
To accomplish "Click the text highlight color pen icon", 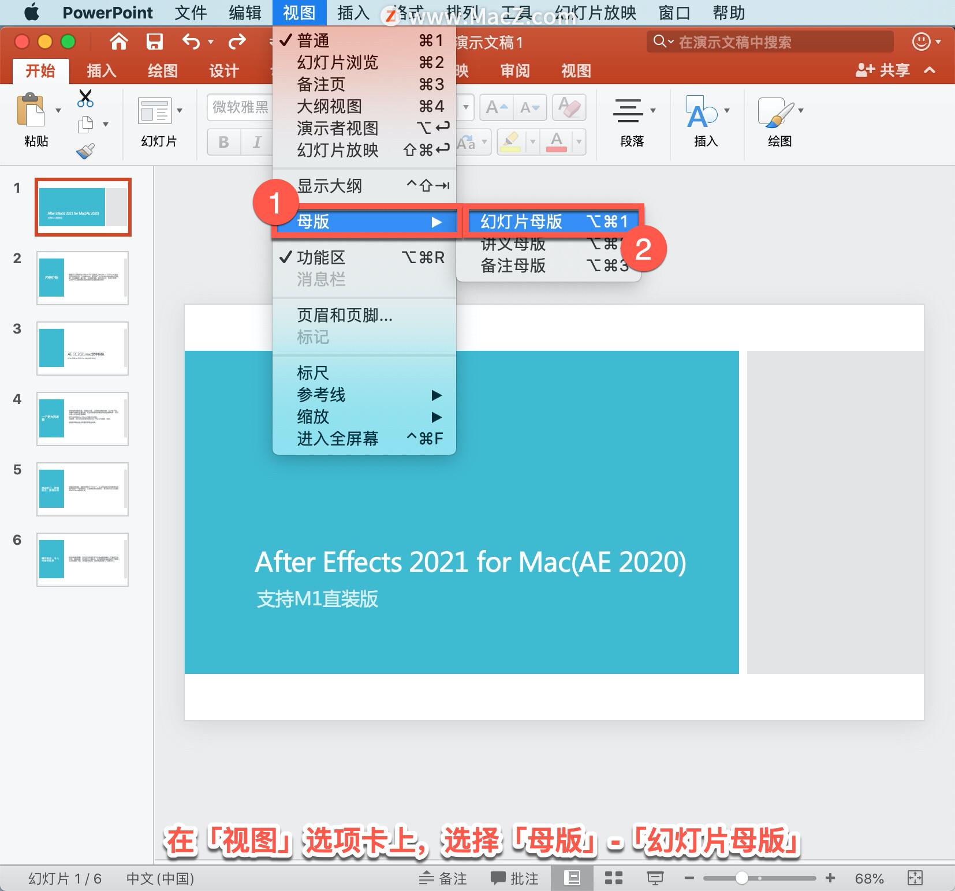I will tap(510, 141).
